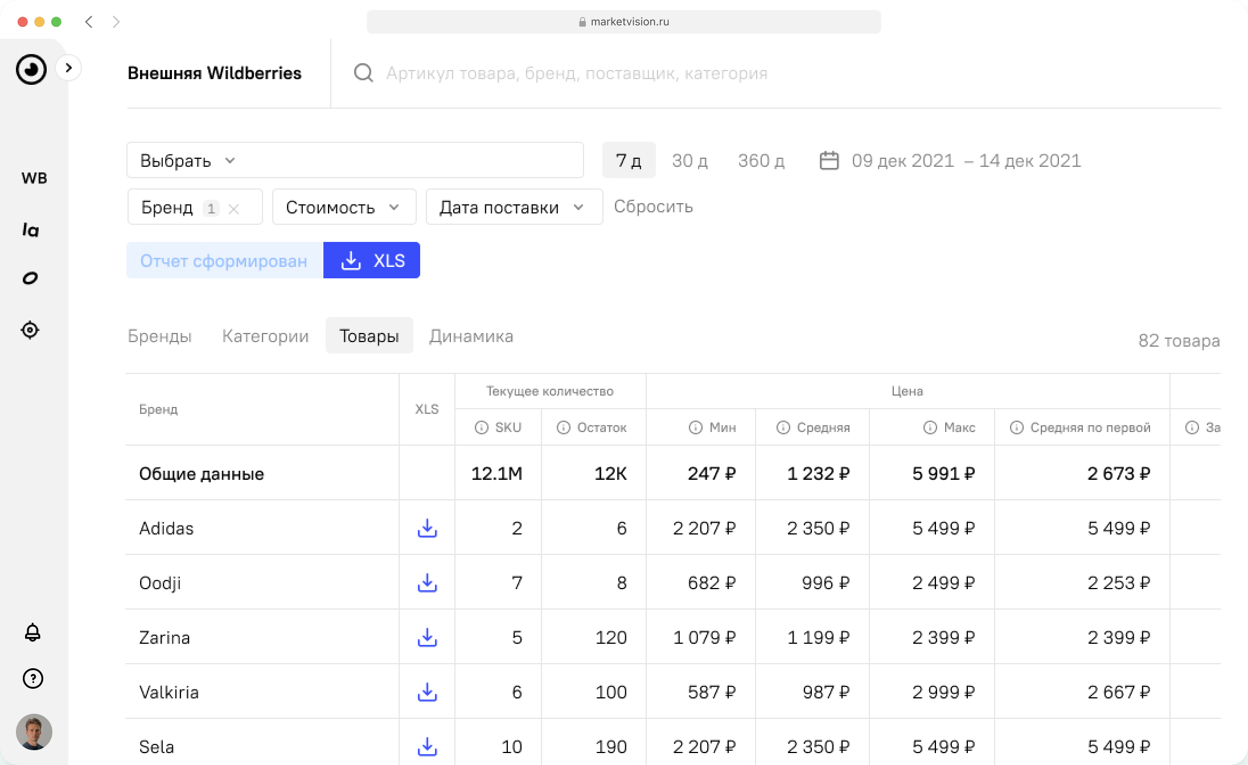Open notifications bell in sidebar

coord(32,632)
